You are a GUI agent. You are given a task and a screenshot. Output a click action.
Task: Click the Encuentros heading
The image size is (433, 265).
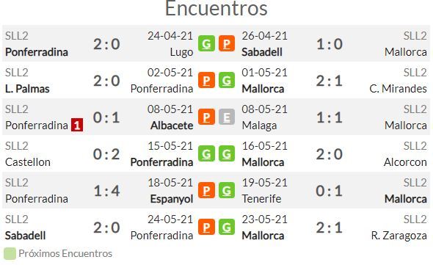coord(216,8)
